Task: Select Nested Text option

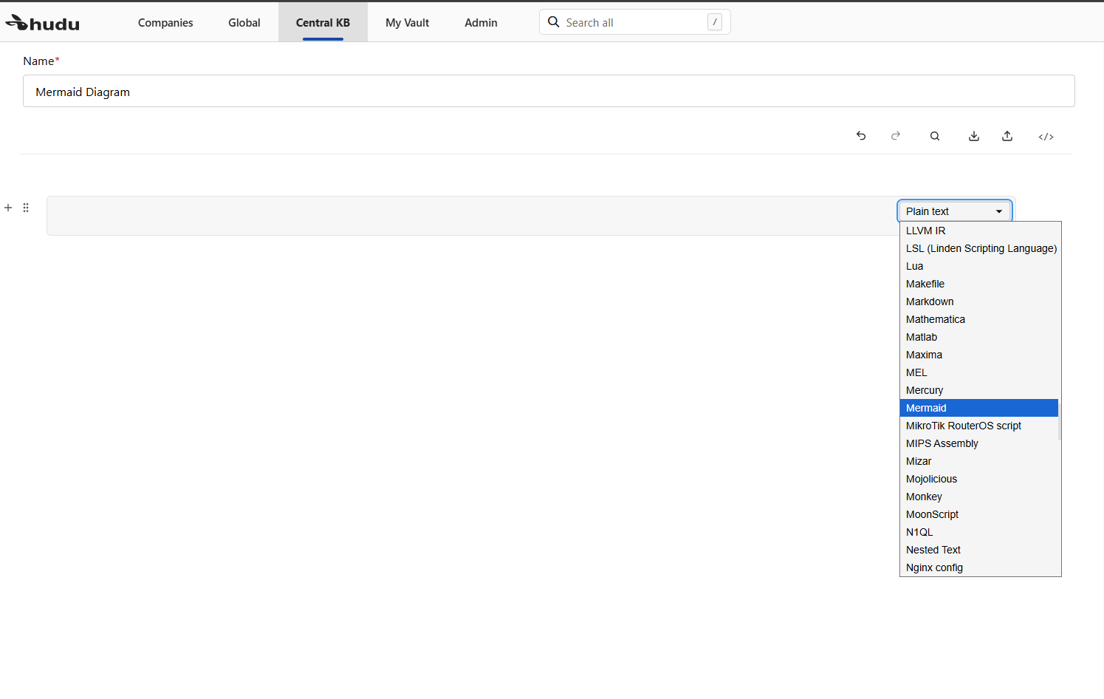Action: click(979, 550)
